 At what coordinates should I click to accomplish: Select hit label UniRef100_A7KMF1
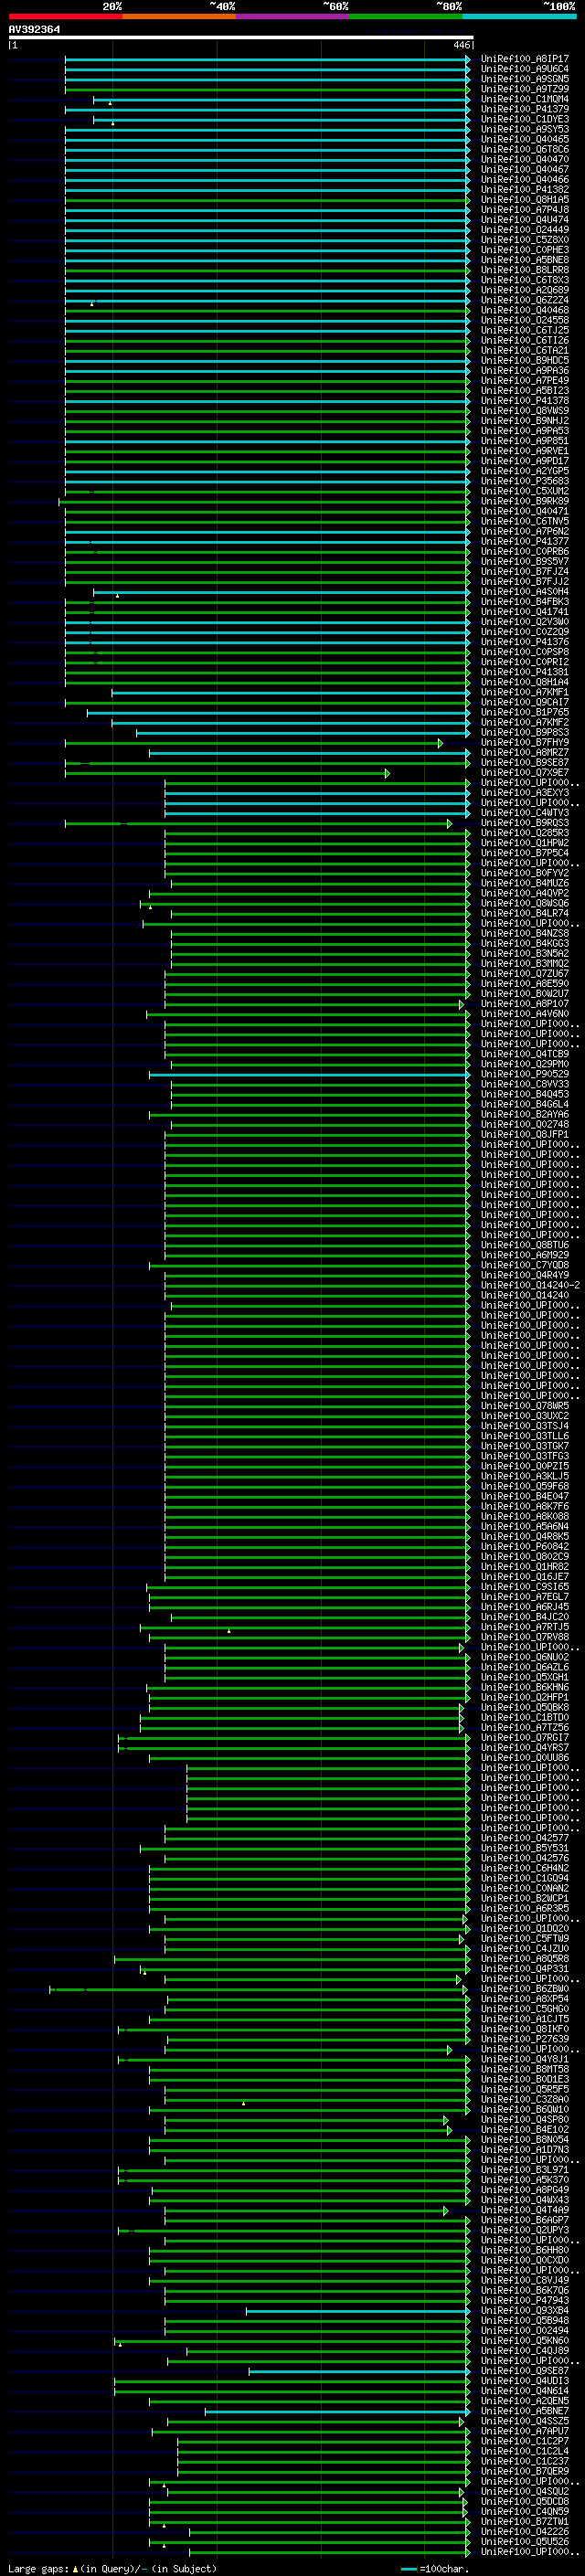(x=524, y=692)
